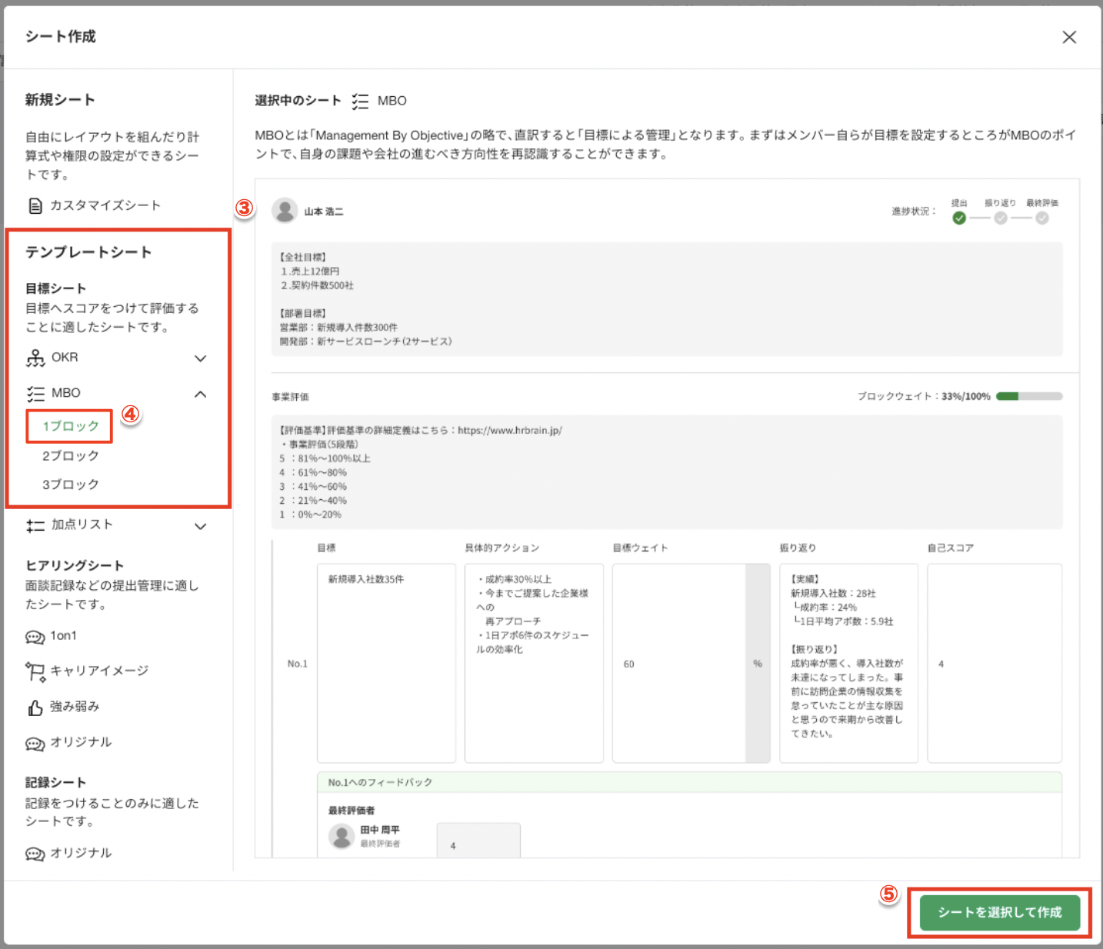Click the 山本 浩二 user avatar
Screen dimensions: 1103x949
click(x=285, y=211)
